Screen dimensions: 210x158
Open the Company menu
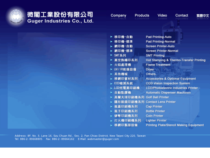118,16
